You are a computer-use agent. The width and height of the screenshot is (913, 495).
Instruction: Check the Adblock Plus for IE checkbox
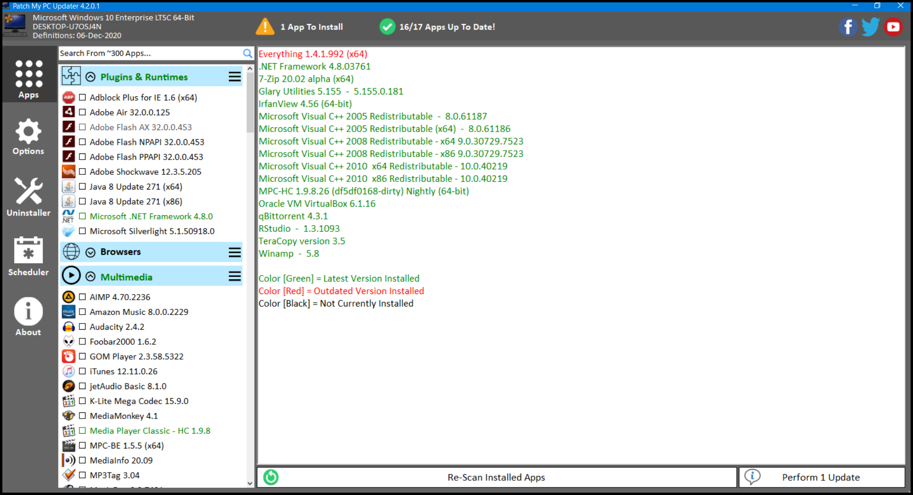pyautogui.click(x=82, y=97)
